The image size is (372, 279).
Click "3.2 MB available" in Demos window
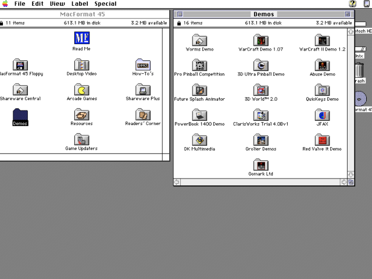click(x=334, y=23)
